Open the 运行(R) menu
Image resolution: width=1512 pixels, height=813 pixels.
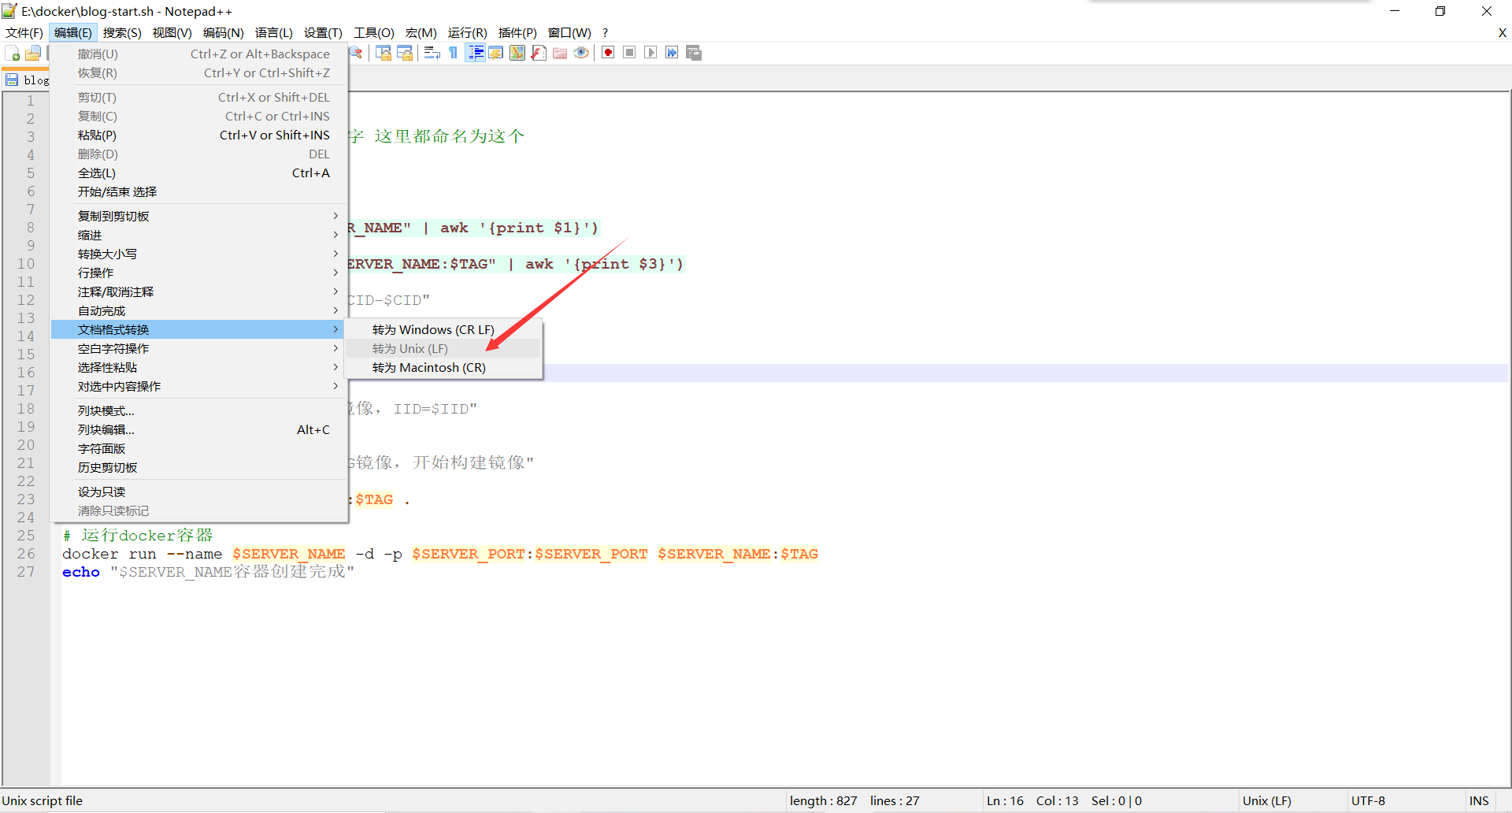pyautogui.click(x=468, y=32)
